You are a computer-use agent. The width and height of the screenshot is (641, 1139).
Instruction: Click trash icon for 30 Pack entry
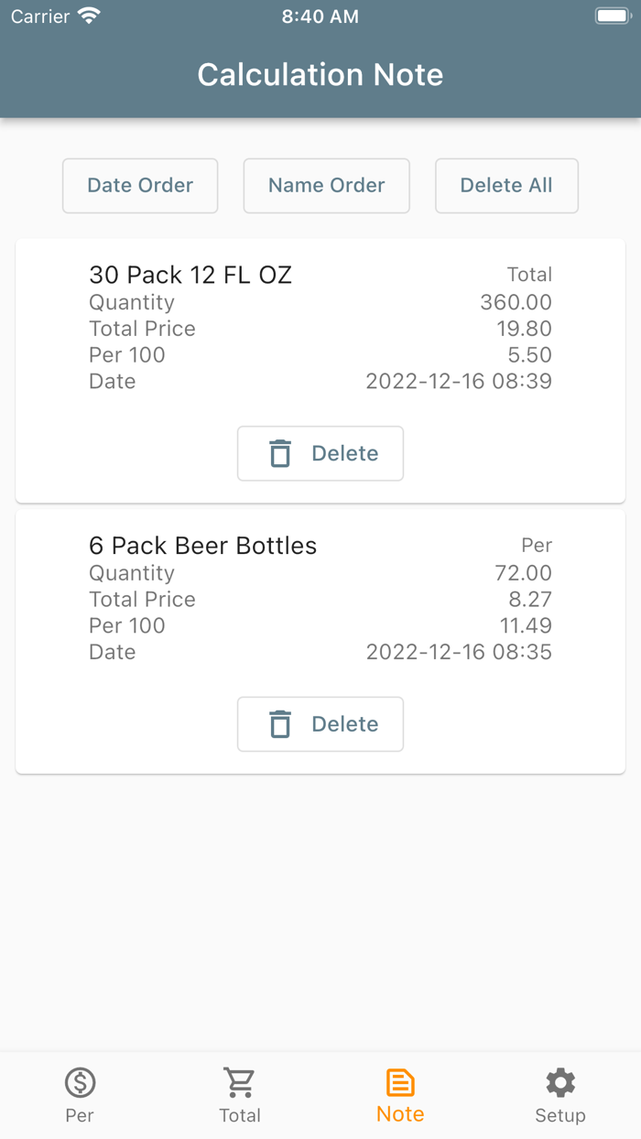pyautogui.click(x=280, y=453)
